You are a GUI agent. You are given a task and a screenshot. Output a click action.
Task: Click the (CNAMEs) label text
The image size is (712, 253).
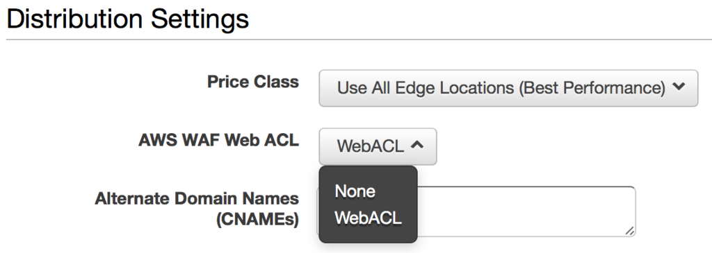click(x=257, y=220)
